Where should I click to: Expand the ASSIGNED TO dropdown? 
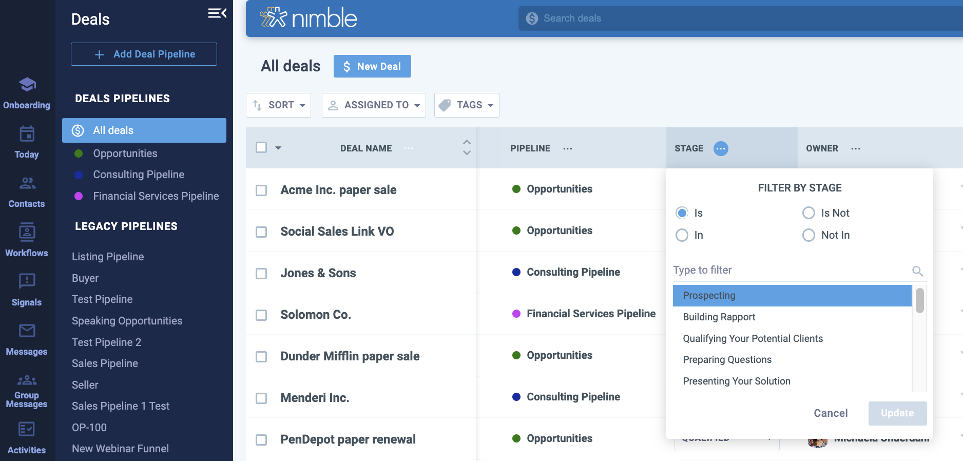[374, 105]
